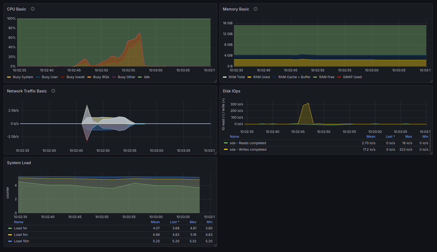Click the 4.07 Load 1m mean value
437x252 pixels.
(156, 228)
